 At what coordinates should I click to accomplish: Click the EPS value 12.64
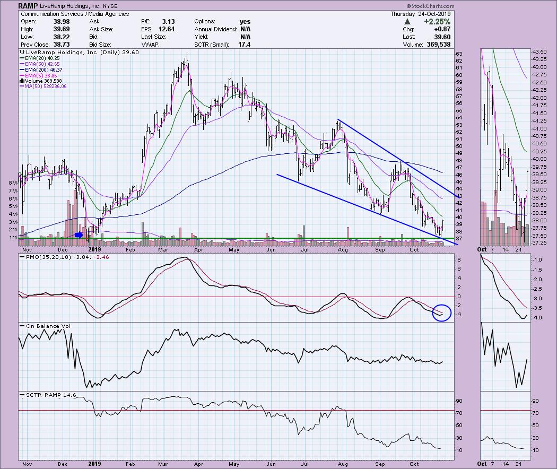[x=166, y=29]
